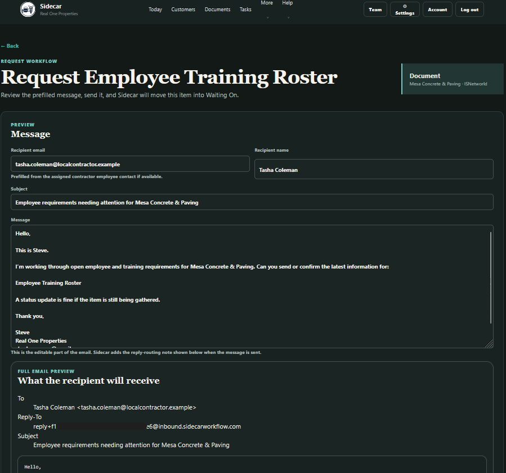This screenshot has width=506, height=473.
Task: Expand the More menu chevron
Action: [267, 17]
